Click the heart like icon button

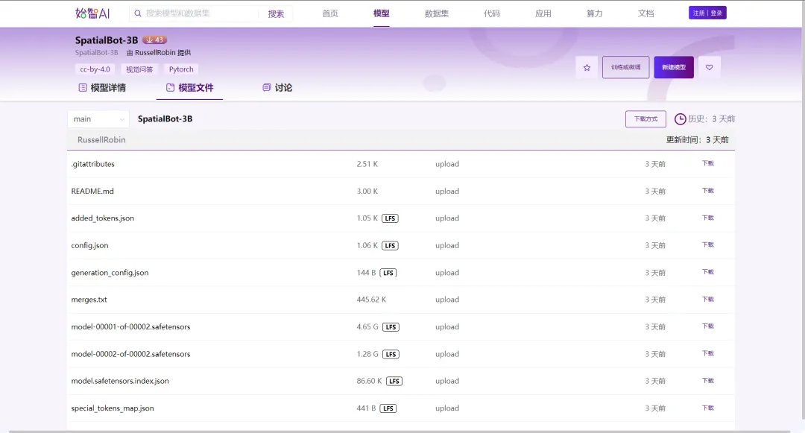[709, 67]
